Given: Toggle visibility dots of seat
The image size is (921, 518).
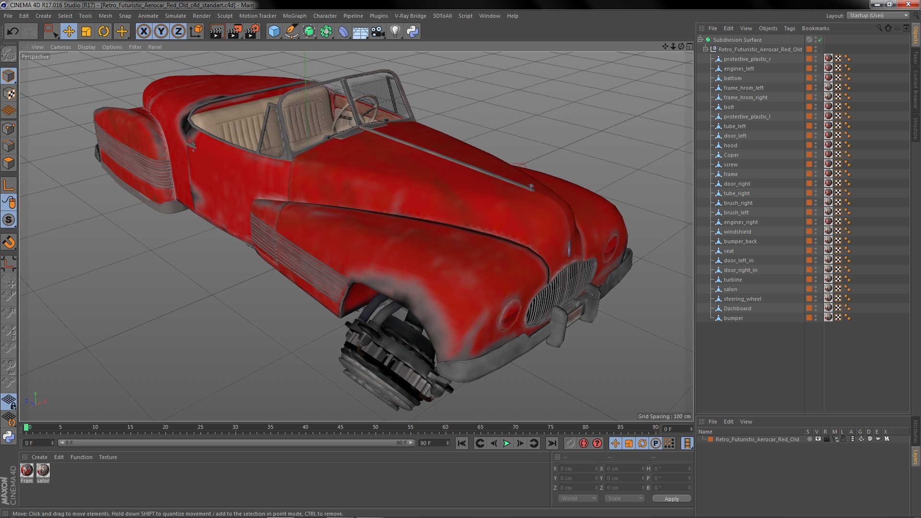Looking at the screenshot, I should click(x=815, y=251).
